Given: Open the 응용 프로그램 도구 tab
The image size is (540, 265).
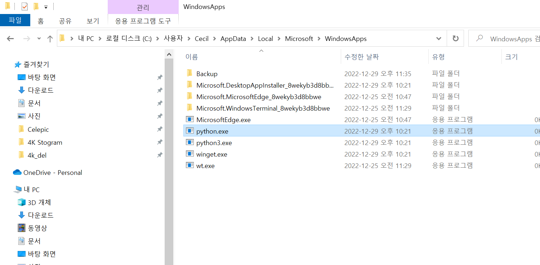Looking at the screenshot, I should point(143,21).
